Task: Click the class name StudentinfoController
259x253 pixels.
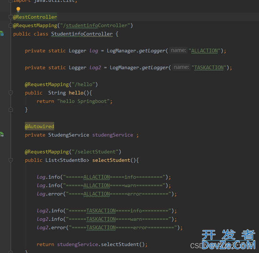Action: click(82, 34)
